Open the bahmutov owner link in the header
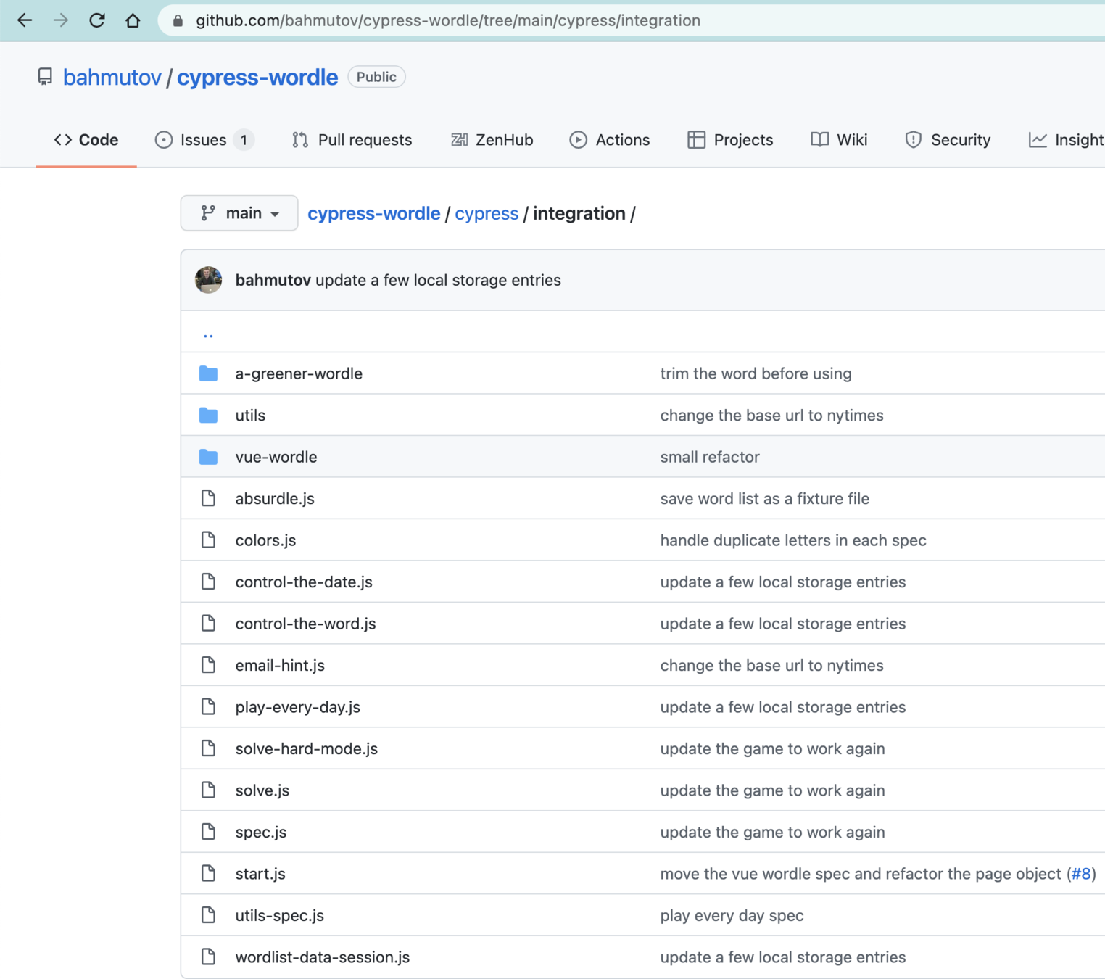Screen dimensions: 1105x979 pyautogui.click(x=112, y=77)
